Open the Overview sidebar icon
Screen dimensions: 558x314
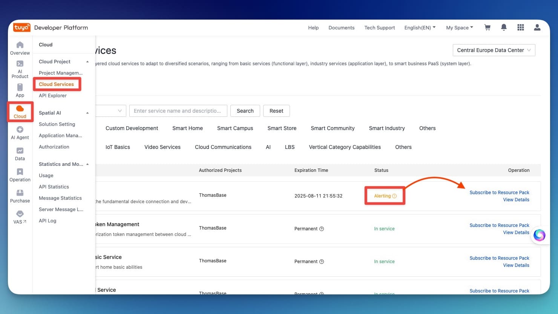tap(20, 48)
